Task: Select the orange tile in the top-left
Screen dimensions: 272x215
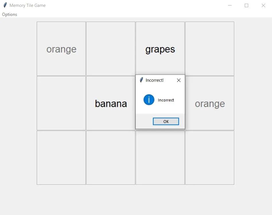Action: 61,49
